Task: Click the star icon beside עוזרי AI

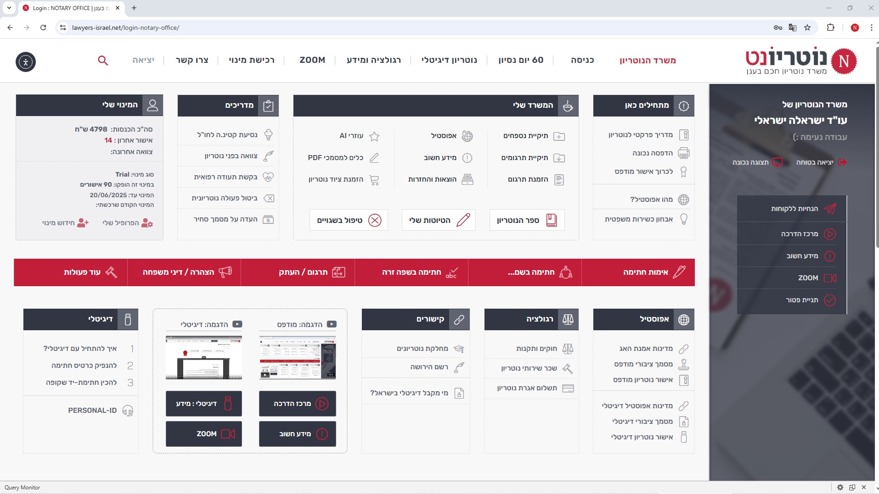Action: [374, 136]
